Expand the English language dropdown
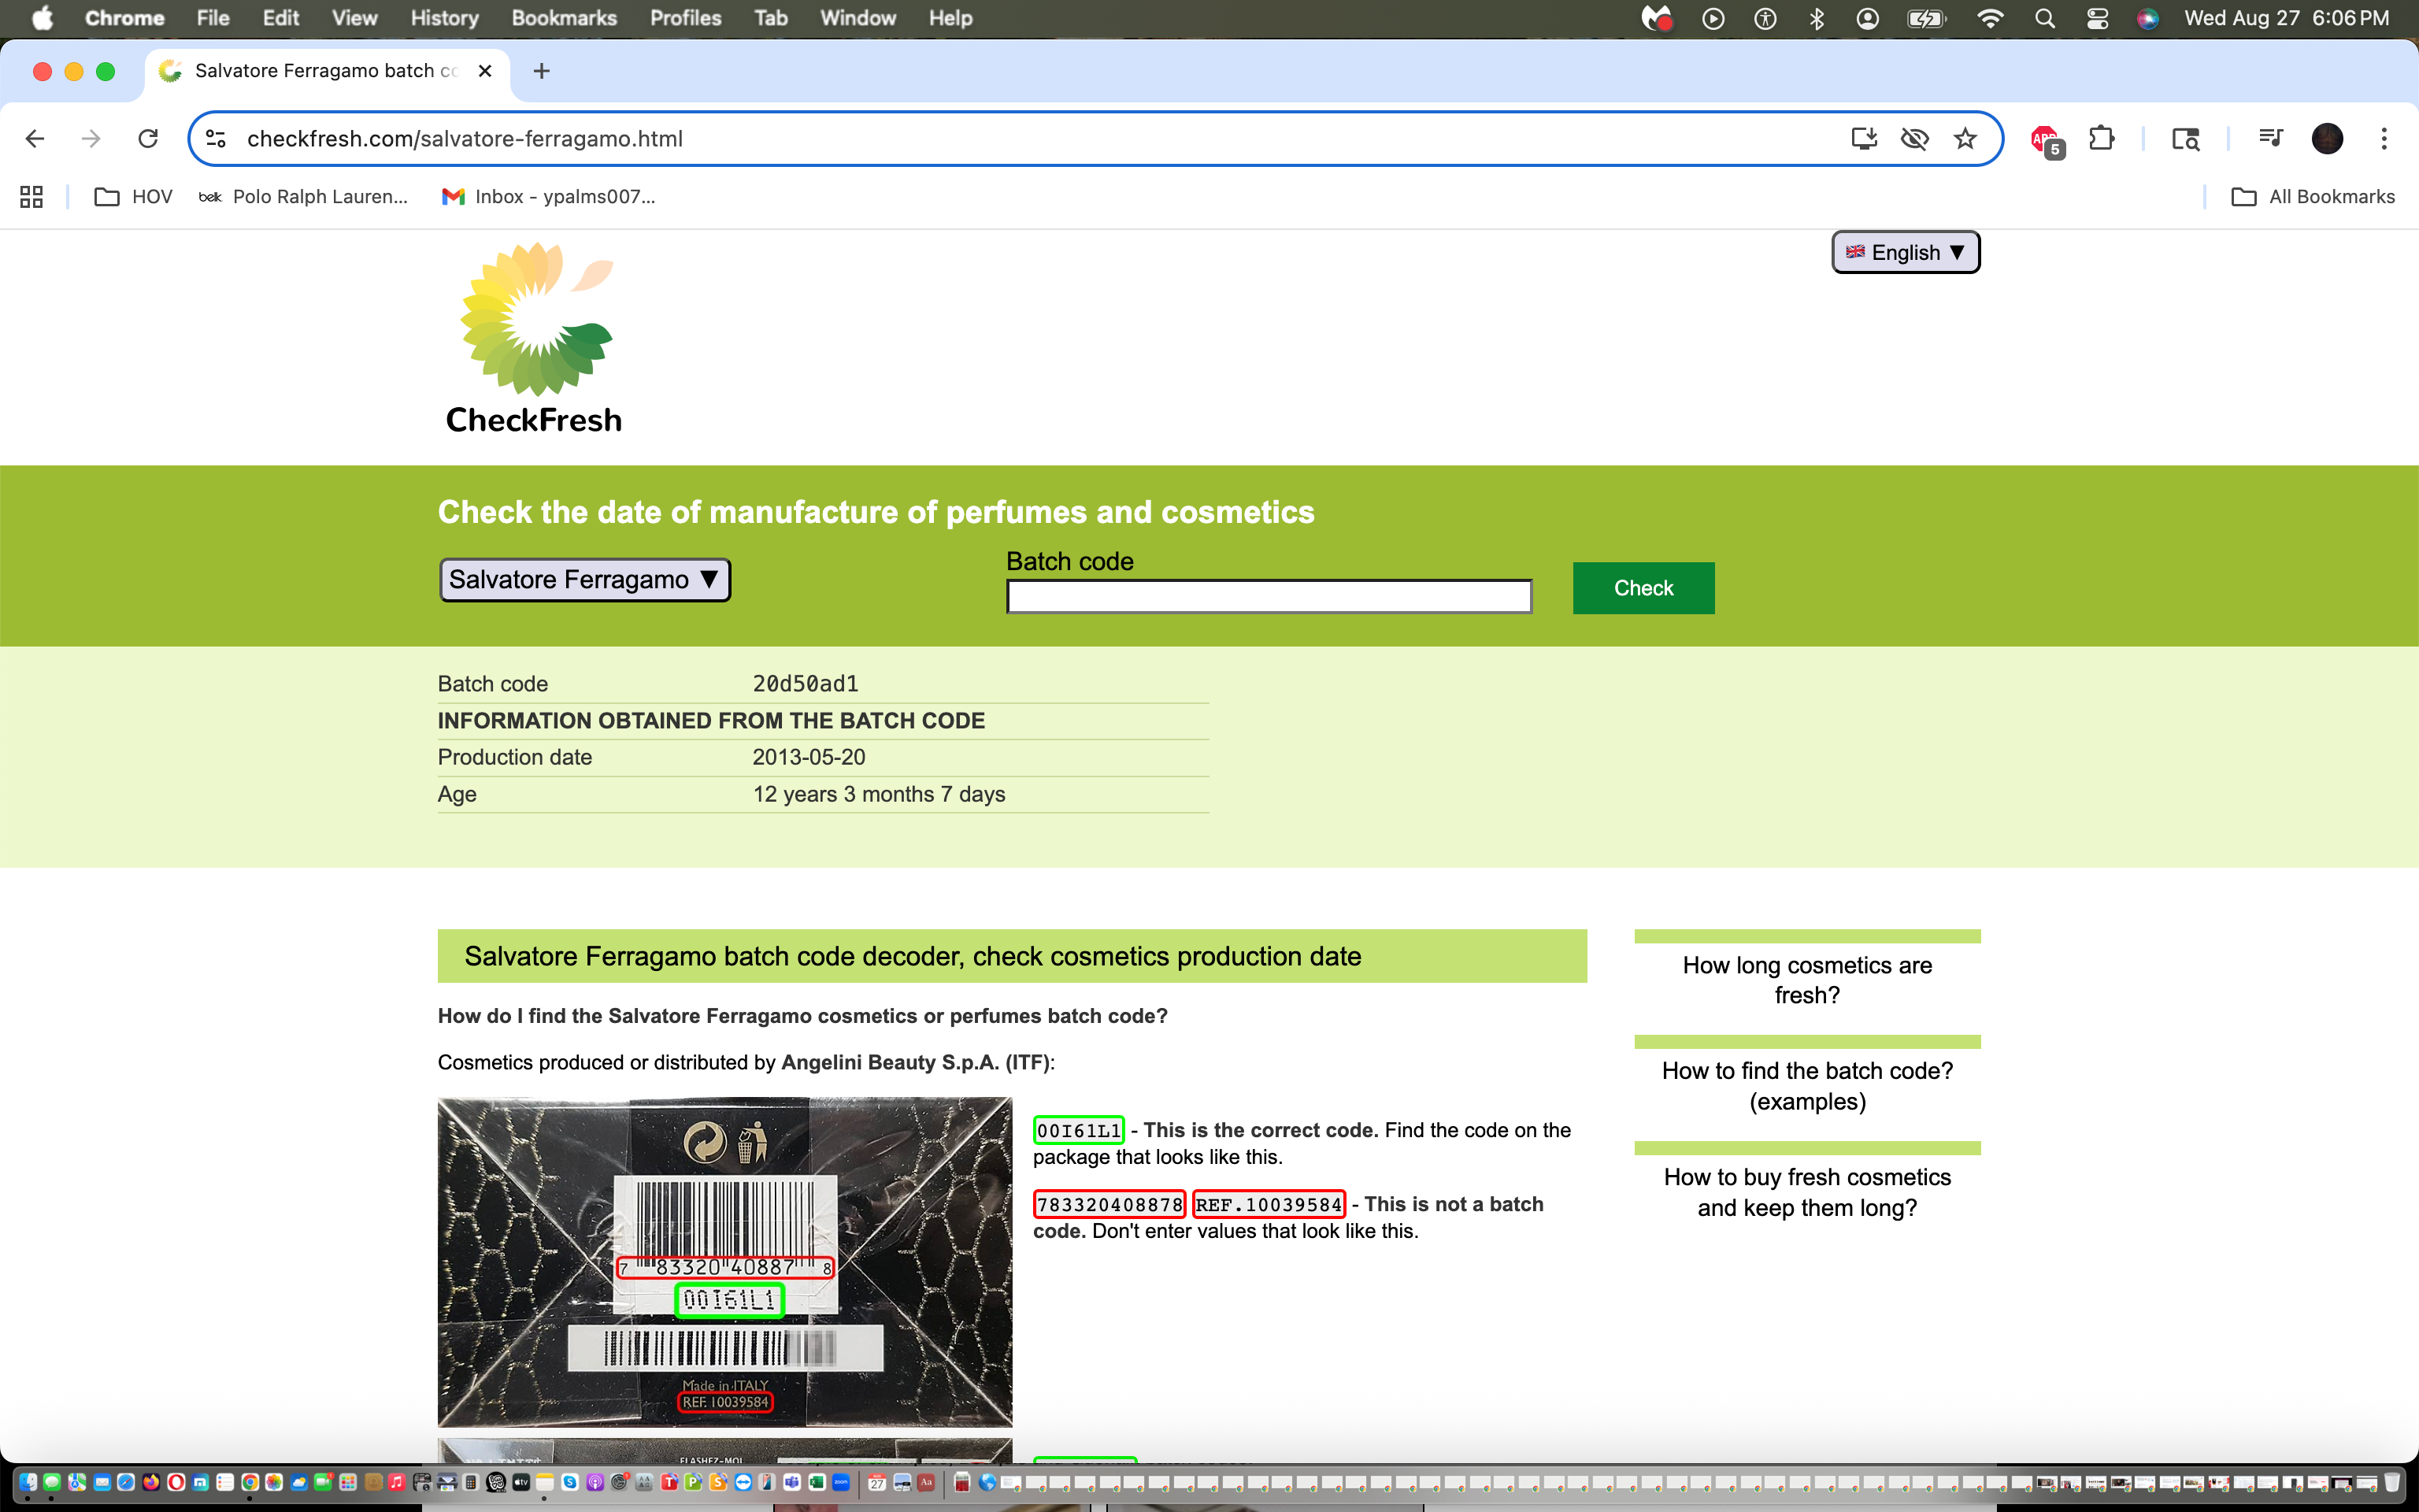Viewport: 2419px width, 1512px height. click(x=1906, y=252)
